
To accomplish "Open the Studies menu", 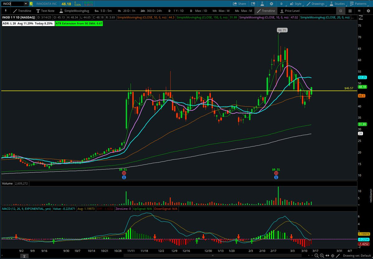I will (x=337, y=4).
